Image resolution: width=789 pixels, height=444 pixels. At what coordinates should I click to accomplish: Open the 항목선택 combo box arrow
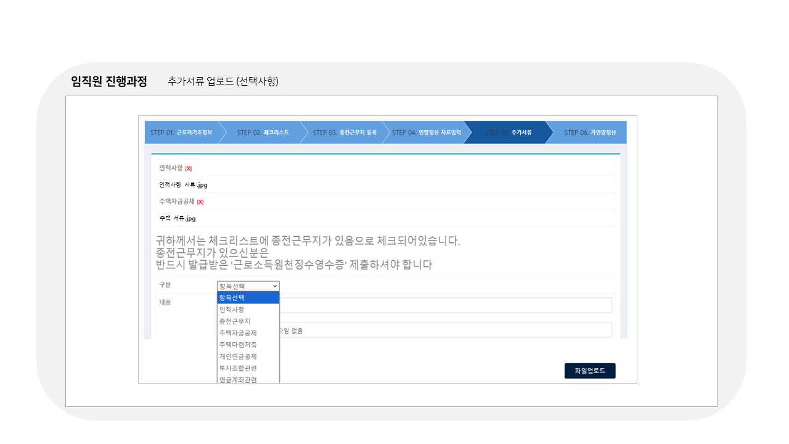274,286
